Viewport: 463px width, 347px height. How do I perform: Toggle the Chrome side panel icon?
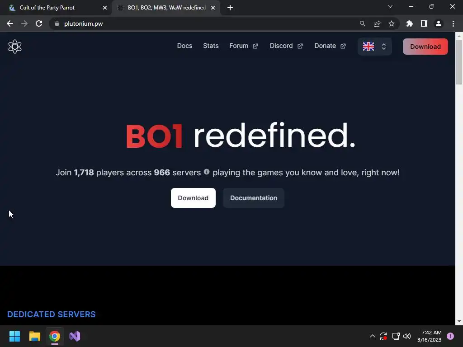click(x=424, y=23)
